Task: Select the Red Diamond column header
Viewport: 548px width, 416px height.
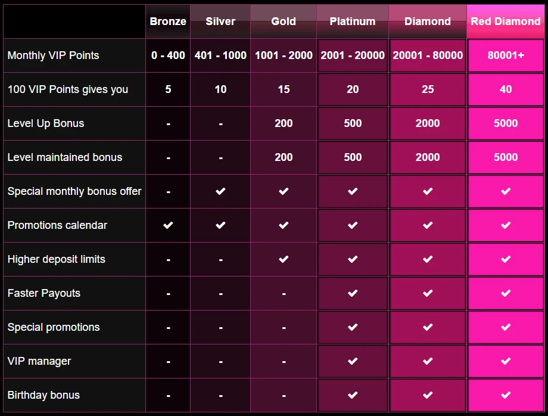Action: point(505,21)
